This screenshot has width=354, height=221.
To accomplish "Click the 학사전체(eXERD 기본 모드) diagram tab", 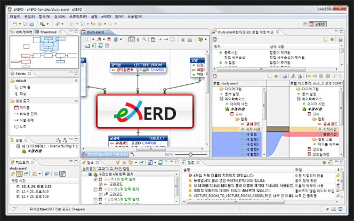I will click(105, 154).
